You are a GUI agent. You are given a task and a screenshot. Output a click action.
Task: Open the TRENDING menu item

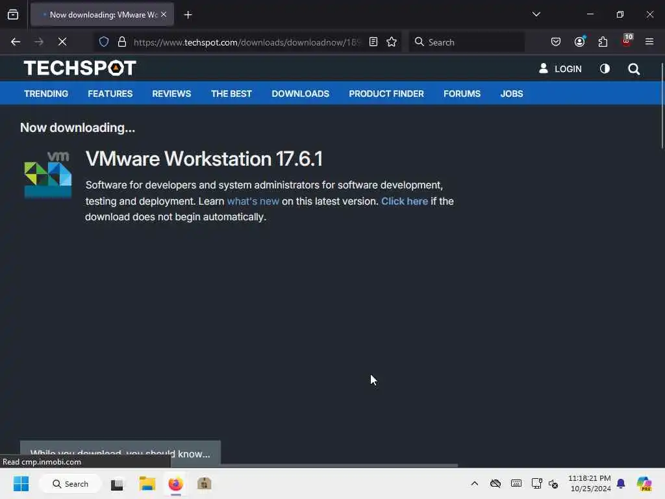46,94
